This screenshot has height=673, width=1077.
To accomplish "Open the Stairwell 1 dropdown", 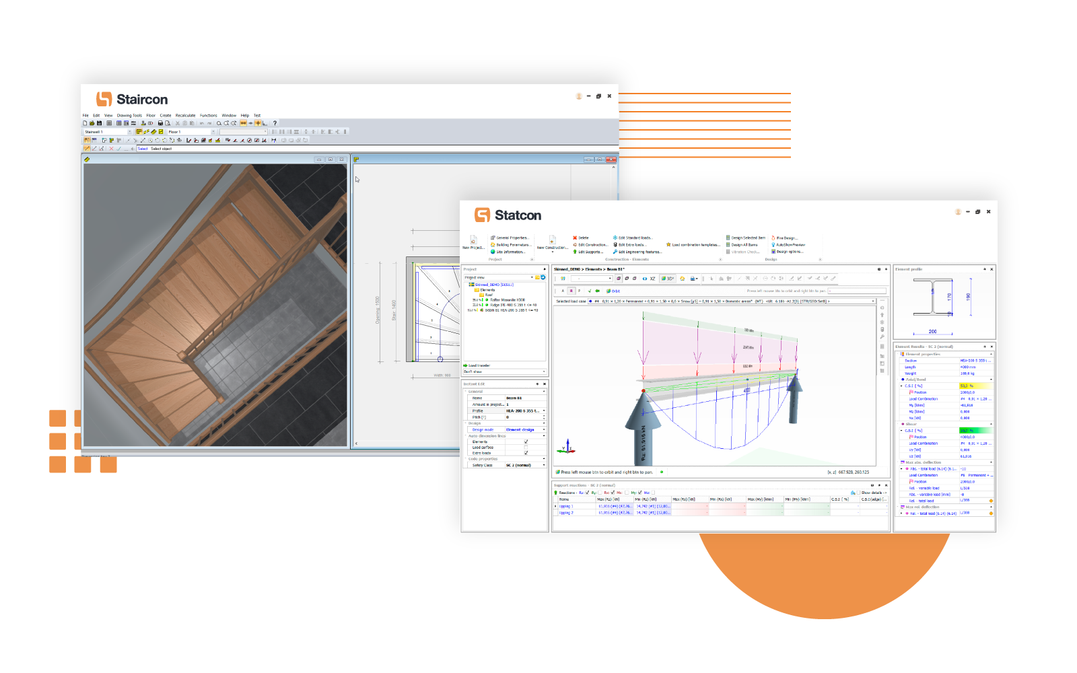I will pyautogui.click(x=129, y=132).
